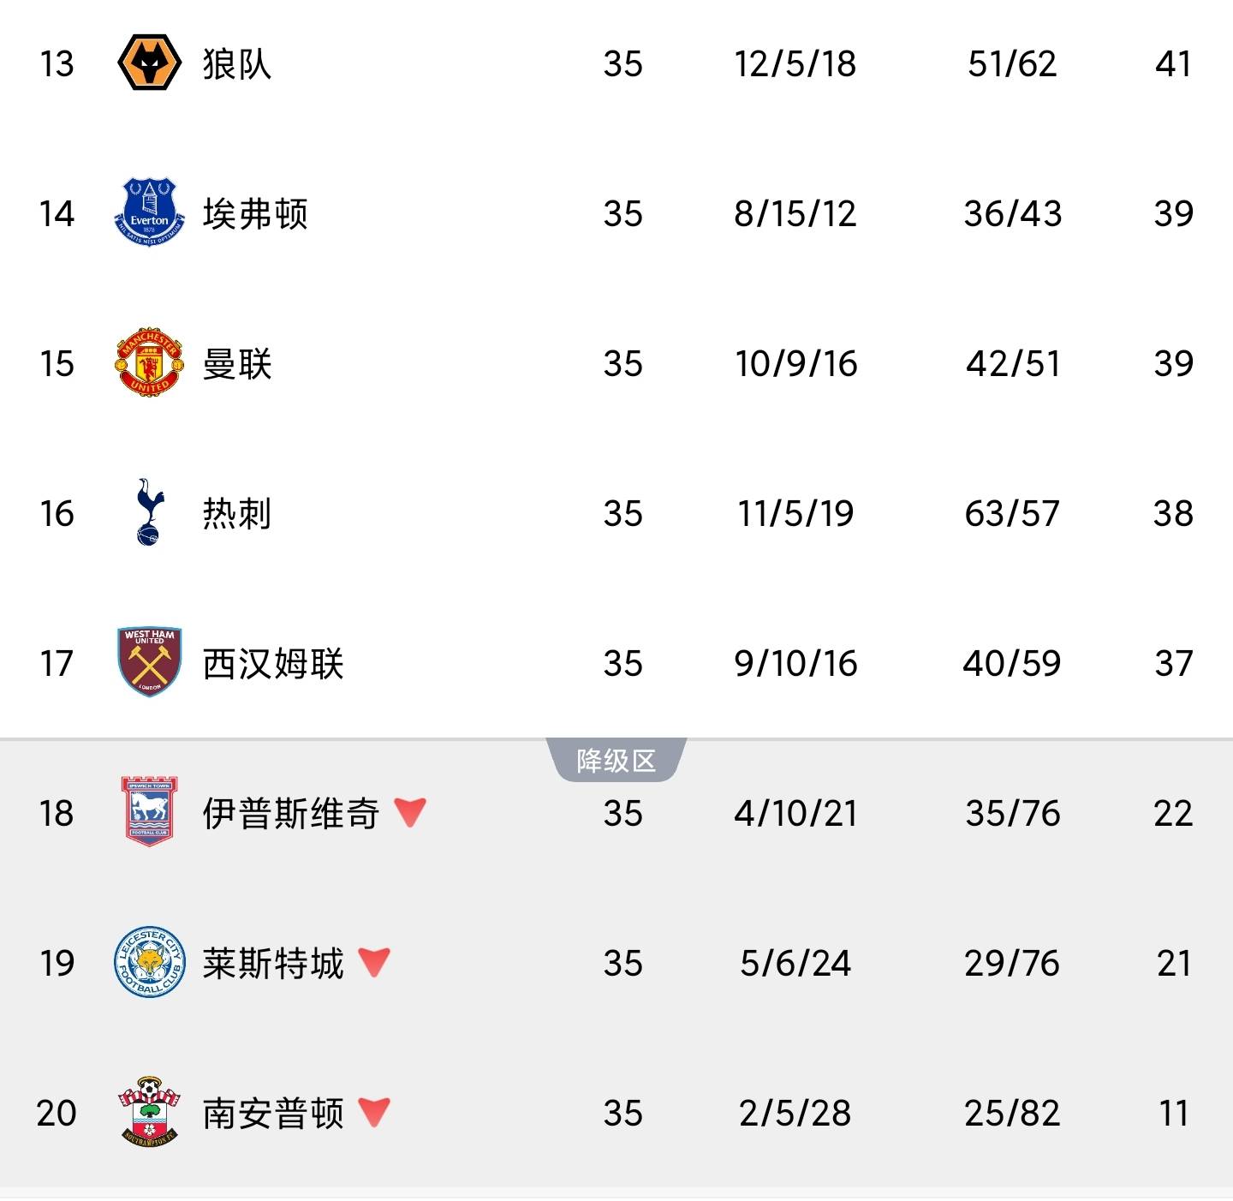Screen dimensions: 1233x1201
Task: Click the Leicester City fox badge
Action: (149, 963)
